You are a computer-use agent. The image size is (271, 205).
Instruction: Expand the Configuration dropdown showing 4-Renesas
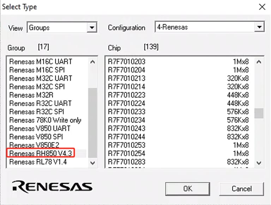coord(259,27)
